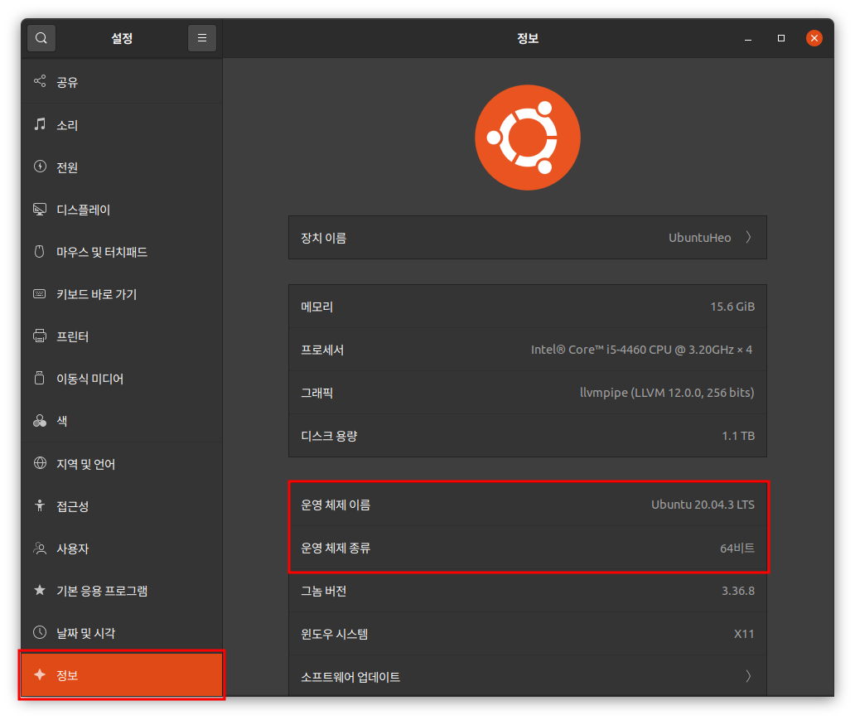Screen dimensions: 855x720
Task: Click the 운영 체제 종류 label
Action: pos(336,548)
